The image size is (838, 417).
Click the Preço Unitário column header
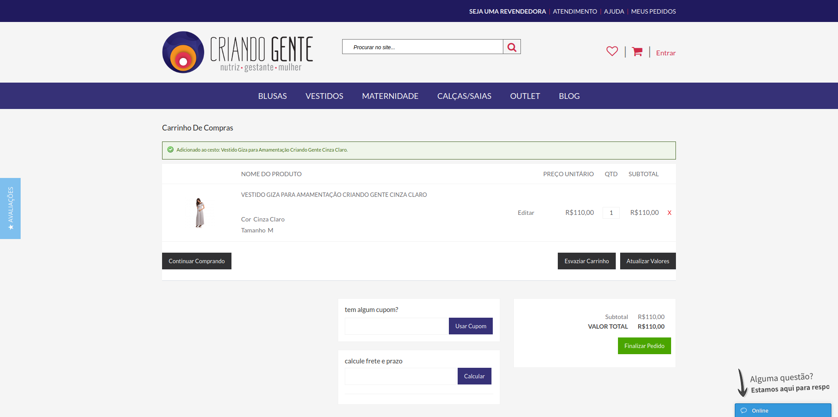[568, 174]
